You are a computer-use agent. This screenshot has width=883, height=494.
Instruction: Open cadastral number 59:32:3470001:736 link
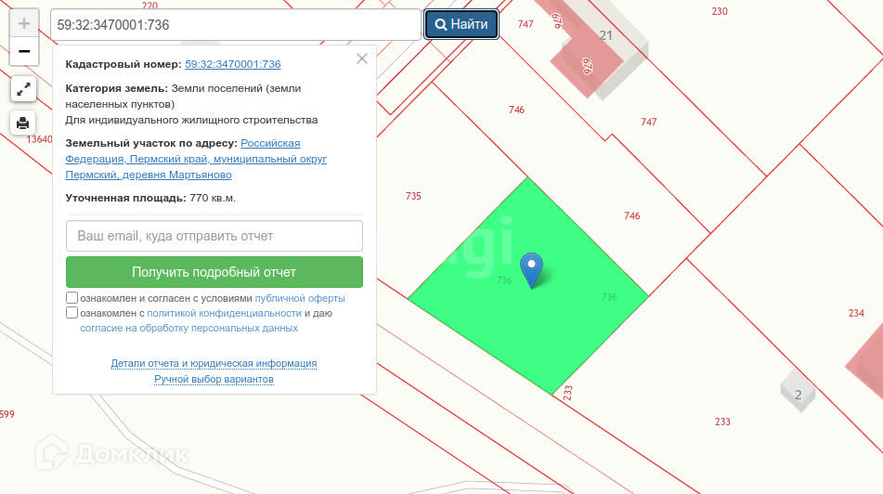pyautogui.click(x=233, y=64)
